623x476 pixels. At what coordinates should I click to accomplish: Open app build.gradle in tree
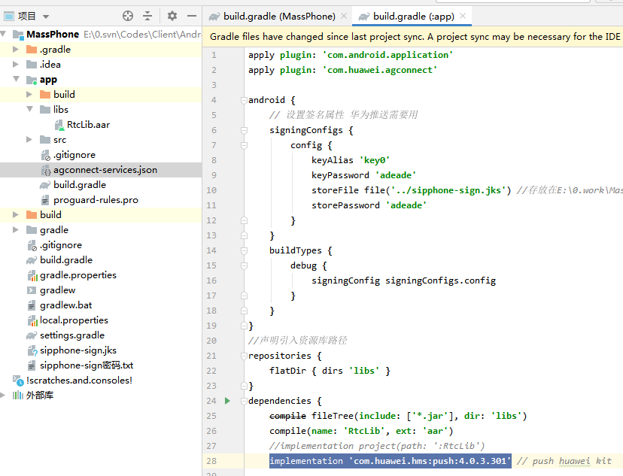tap(80, 185)
